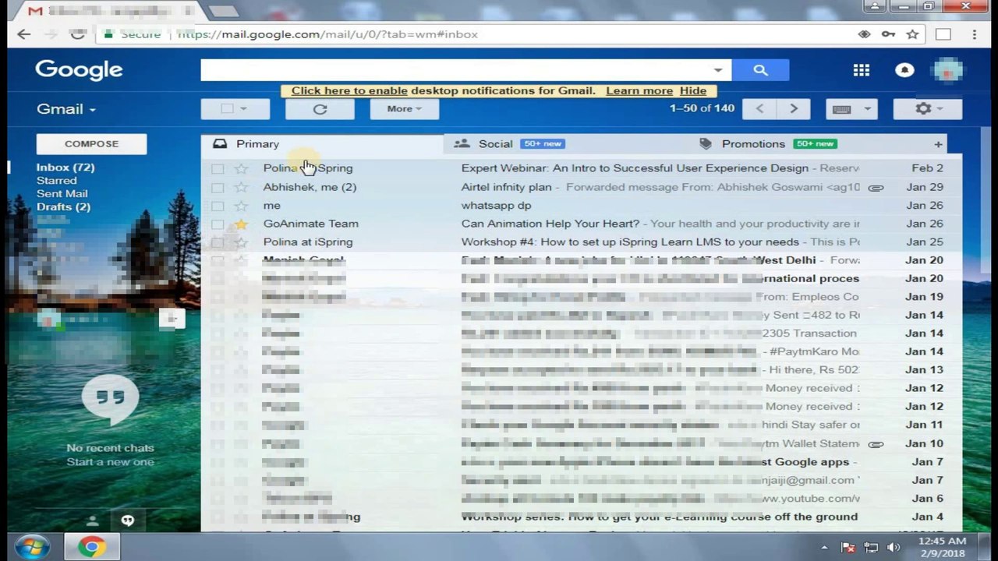Open input tools dropdown arrow

point(867,109)
